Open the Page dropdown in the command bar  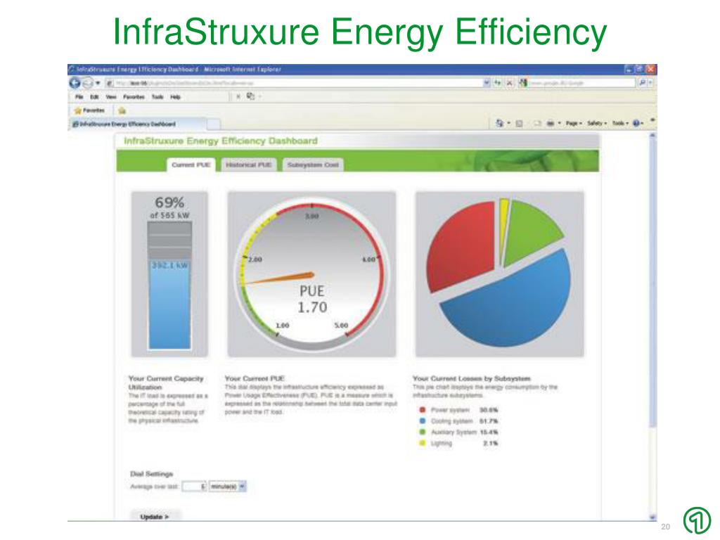click(574, 123)
